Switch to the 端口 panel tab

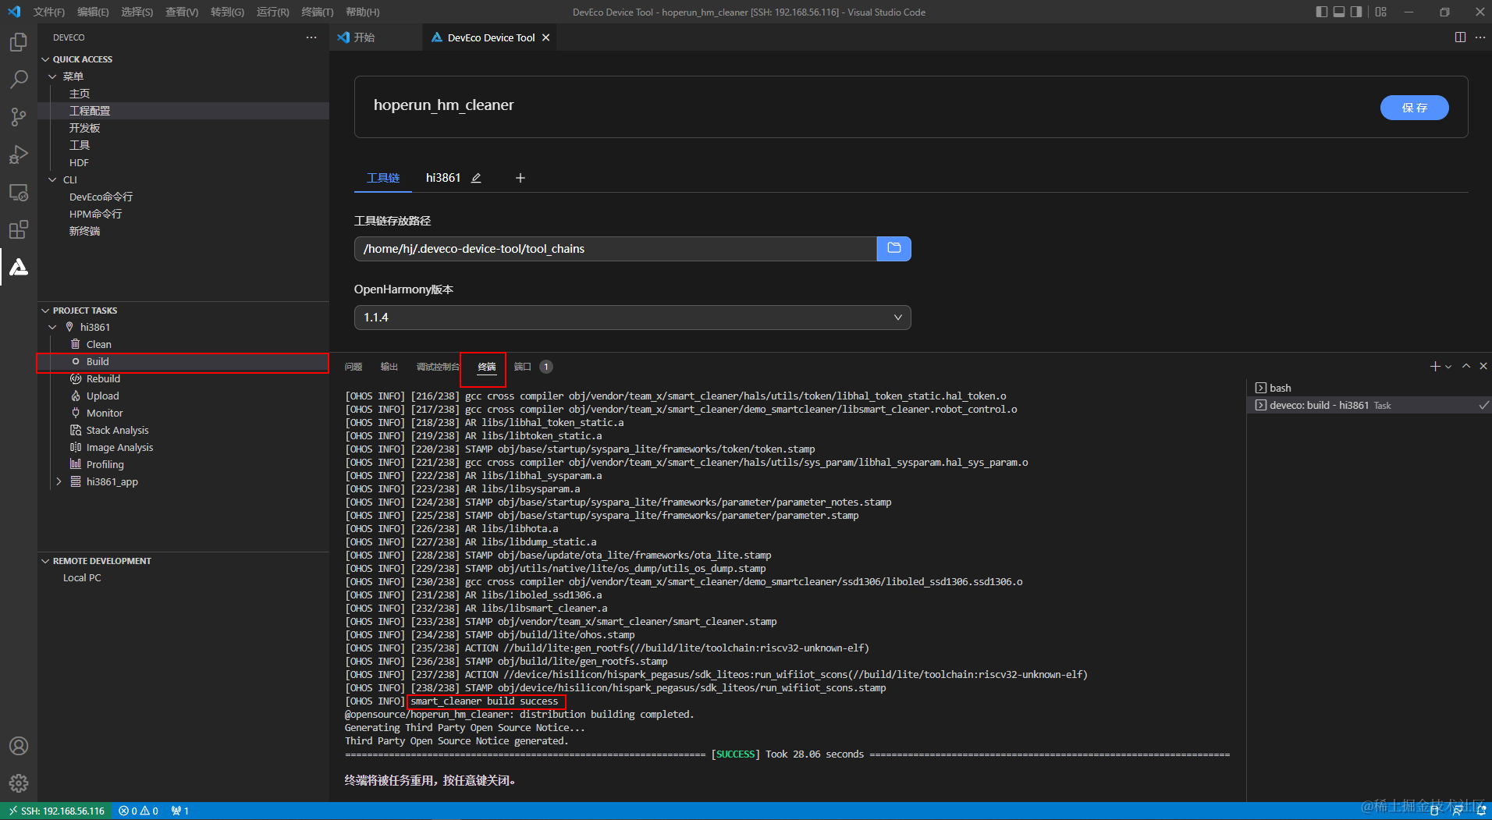(522, 367)
